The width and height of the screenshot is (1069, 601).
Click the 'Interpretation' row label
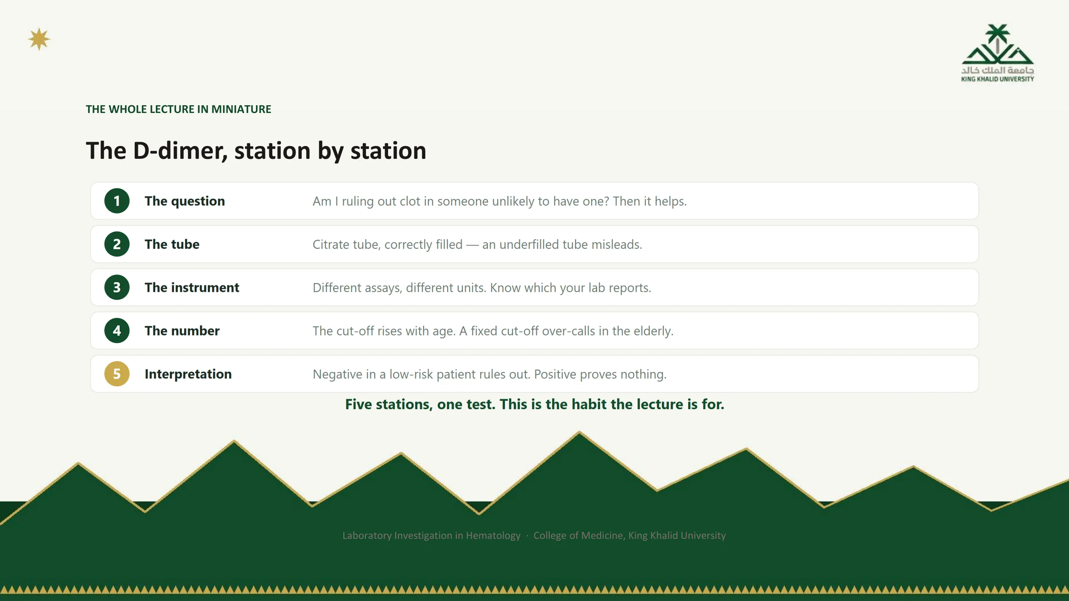(x=188, y=374)
